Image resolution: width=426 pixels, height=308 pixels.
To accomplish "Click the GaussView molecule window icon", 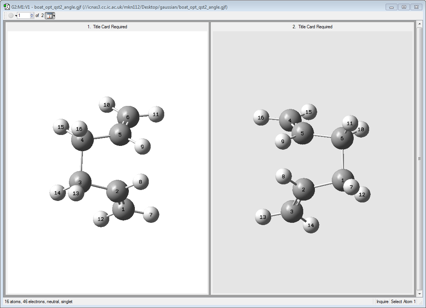I will click(7, 7).
